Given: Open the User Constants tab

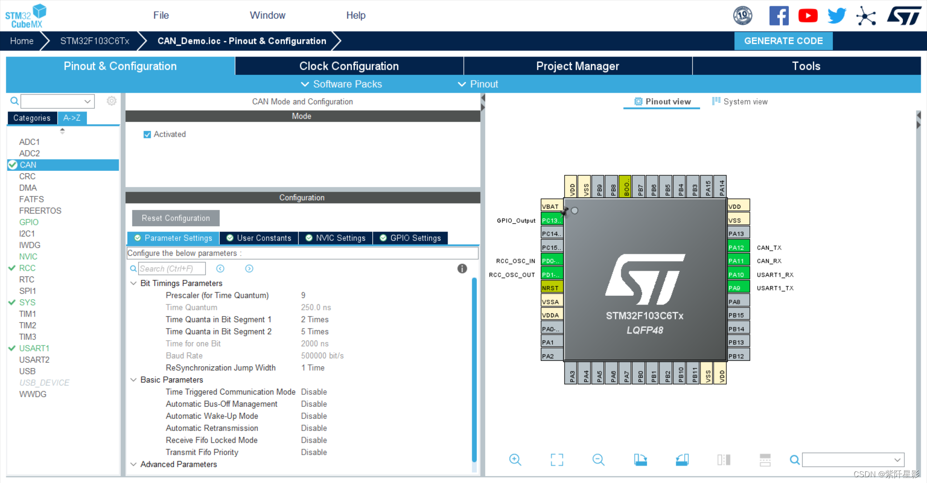Looking at the screenshot, I should 259,238.
